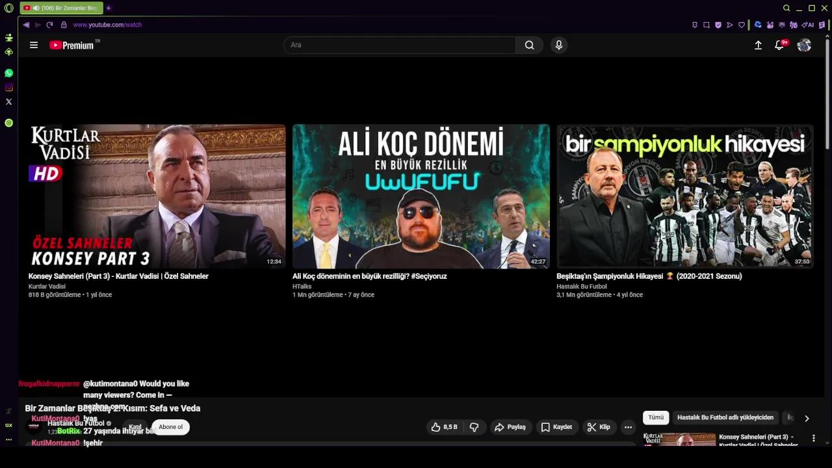Viewport: 832px width, 468px height.
Task: Click the Ara search input field
Action: pos(400,45)
